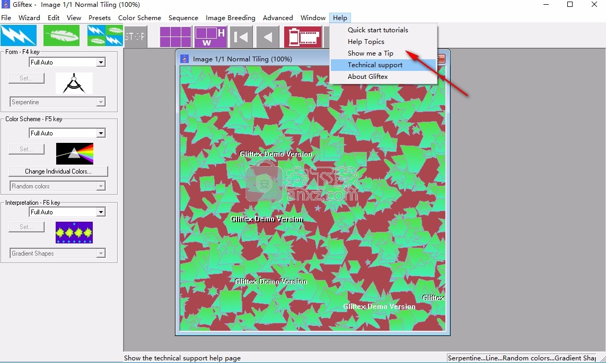The image size is (606, 363).
Task: Open the Sequence menu
Action: [183, 18]
